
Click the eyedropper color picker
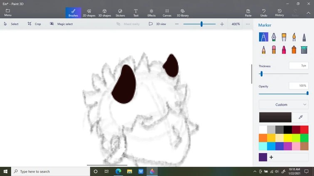300,117
